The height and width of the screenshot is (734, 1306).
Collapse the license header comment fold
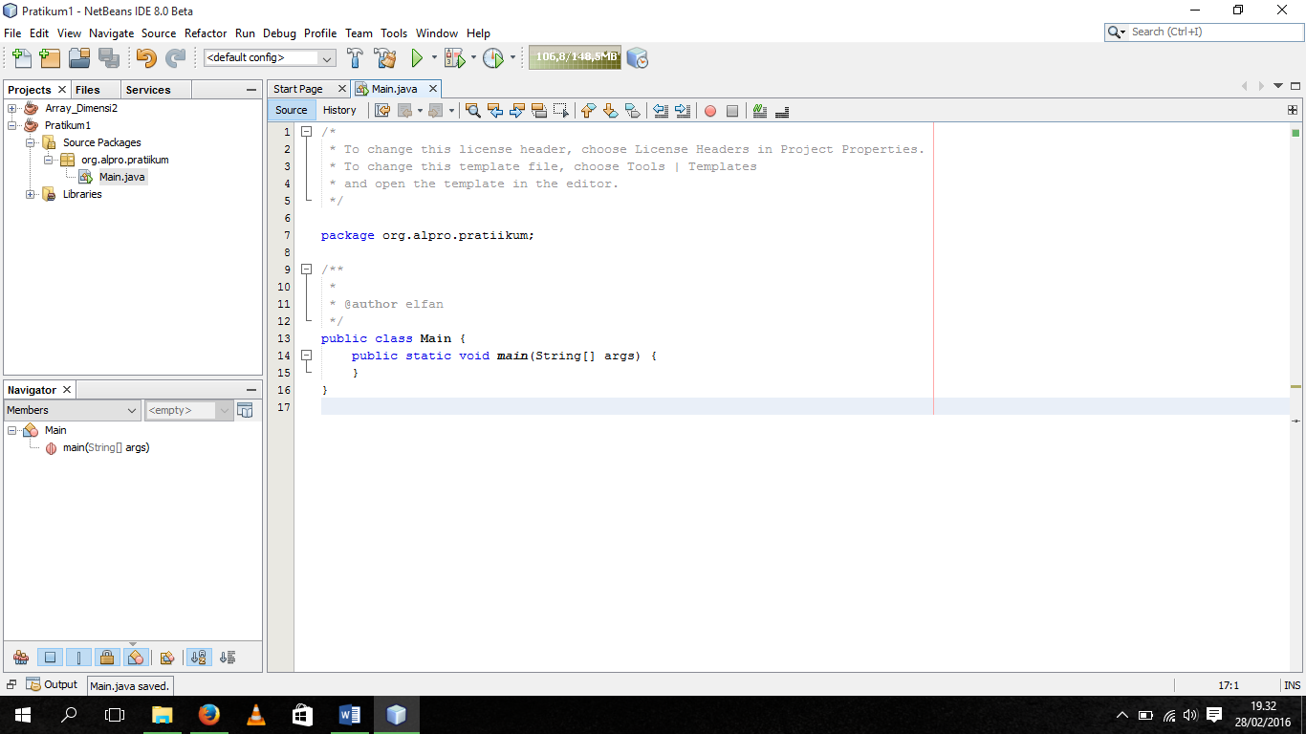(306, 132)
